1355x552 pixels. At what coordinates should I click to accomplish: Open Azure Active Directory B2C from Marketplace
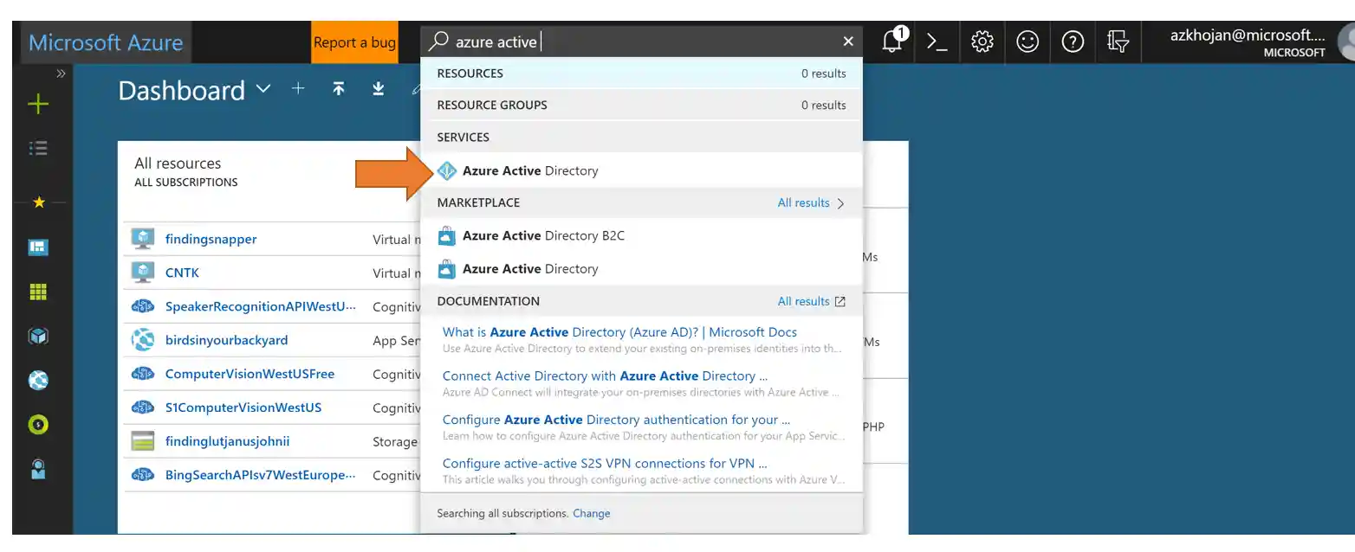point(544,235)
